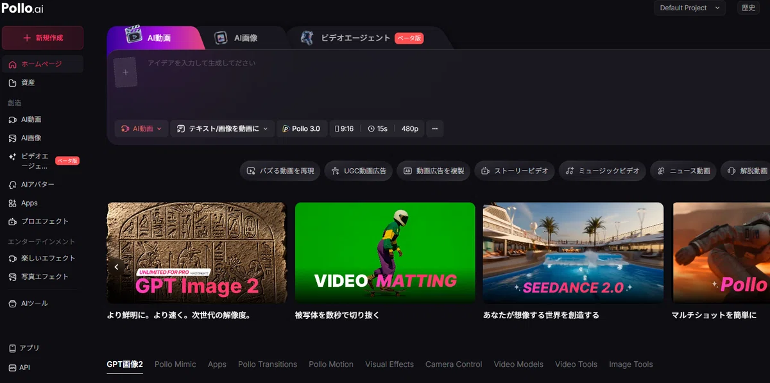Screen dimensions: 770x383
Task: Switch to the Camera Control tab
Action: point(454,364)
